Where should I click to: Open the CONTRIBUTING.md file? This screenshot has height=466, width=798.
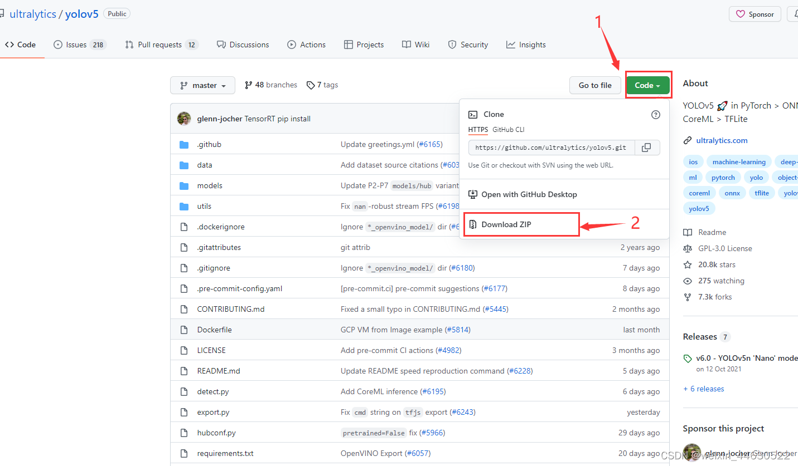click(x=231, y=310)
